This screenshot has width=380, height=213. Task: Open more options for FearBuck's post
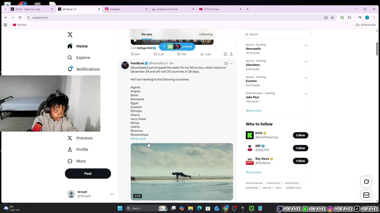[231, 63]
